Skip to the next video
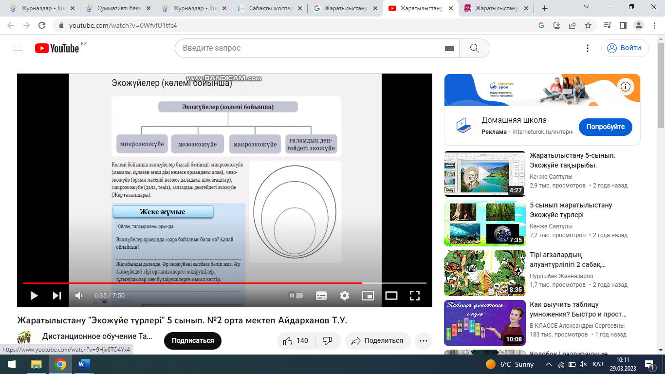The image size is (665, 374). pyautogui.click(x=57, y=295)
